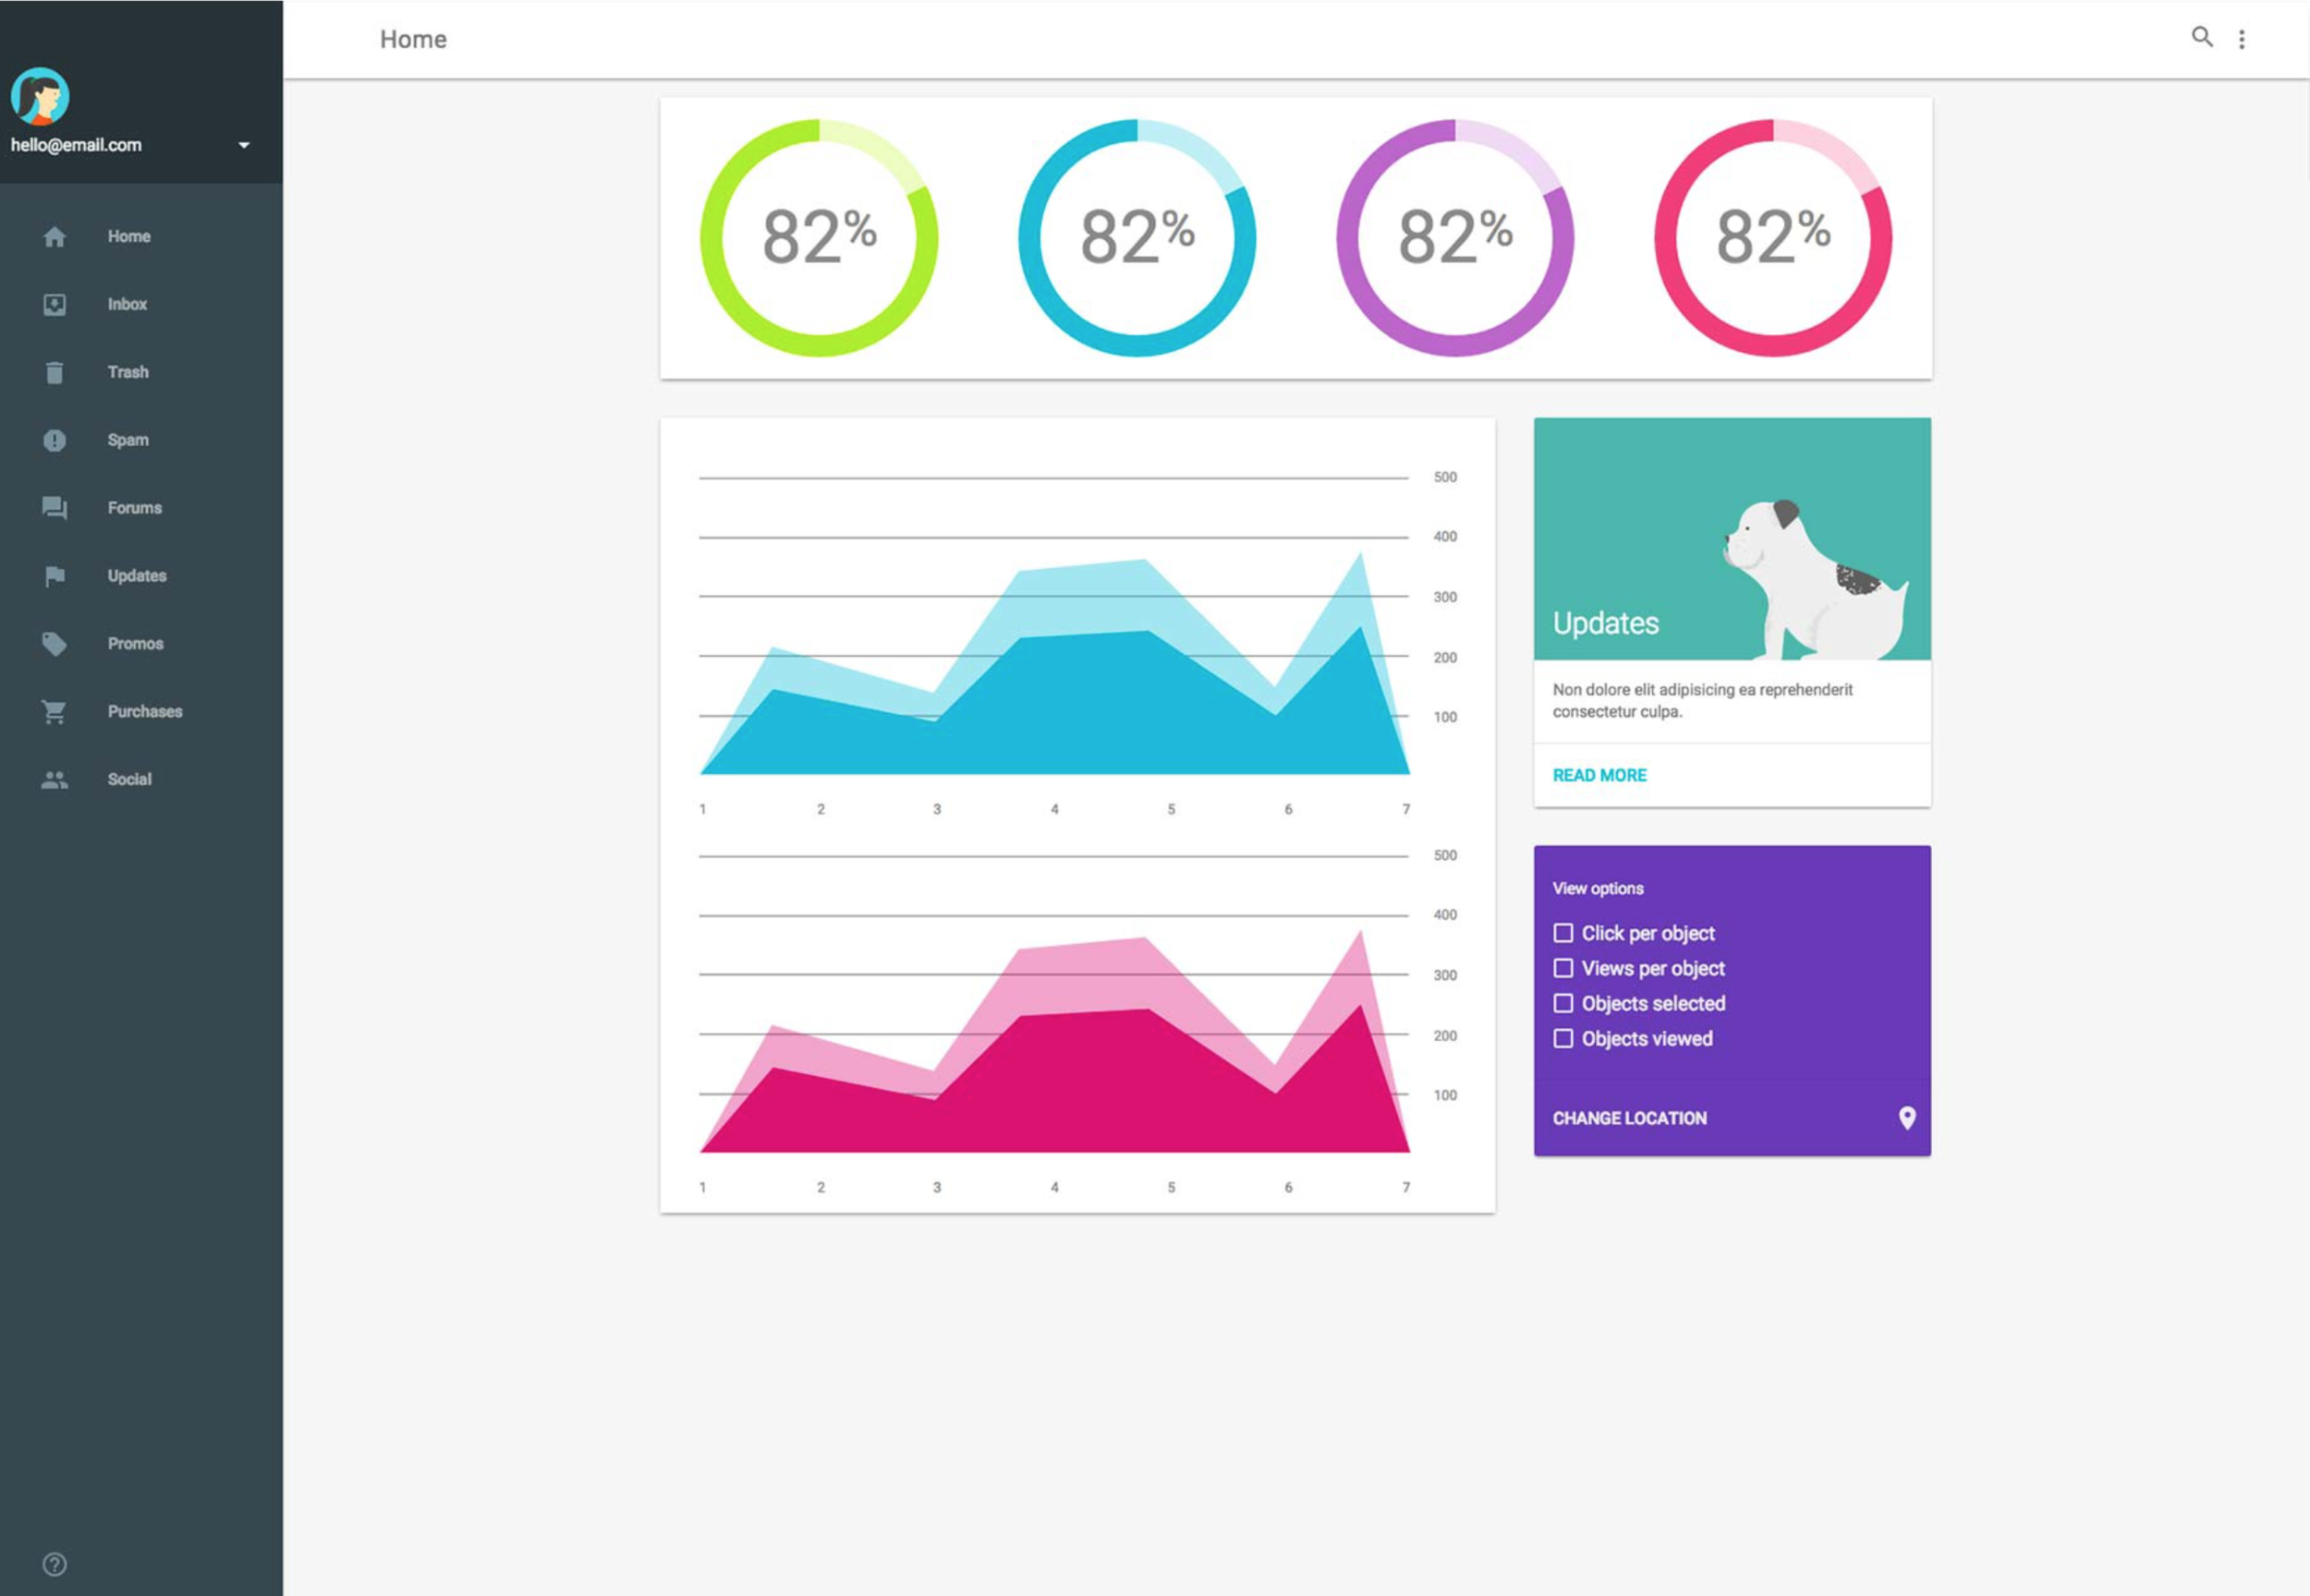Click the blue area chart

(x=1054, y=664)
